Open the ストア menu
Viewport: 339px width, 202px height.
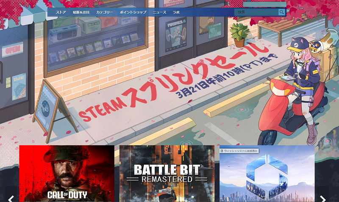[61, 12]
